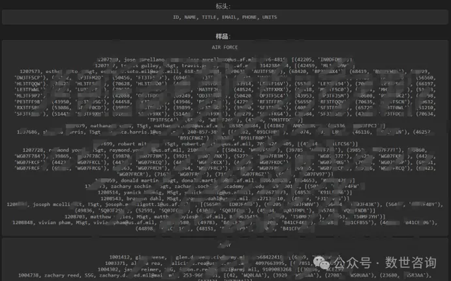Click the lower section row starting '1003371'

tap(225, 263)
